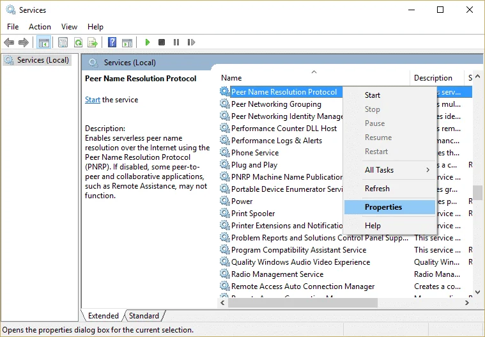Click gear icon beside Power service
Image resolution: width=485 pixels, height=337 pixels.
224,201
